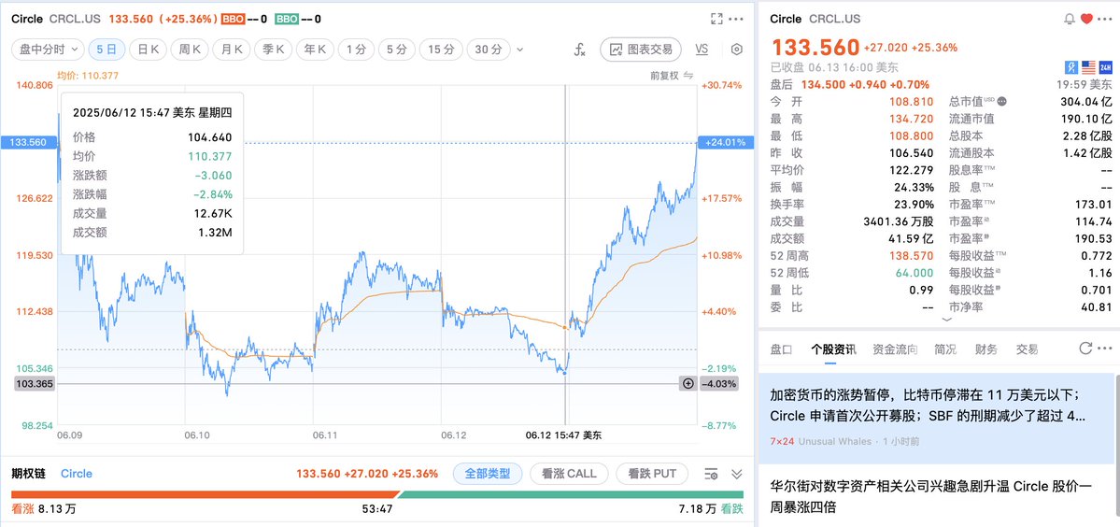Select 全部类型 option filter
Screen dimensions: 1120x527
[x=488, y=474]
